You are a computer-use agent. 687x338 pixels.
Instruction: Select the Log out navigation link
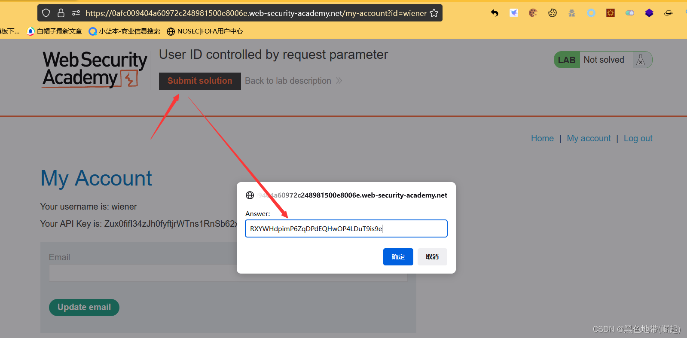tap(638, 138)
